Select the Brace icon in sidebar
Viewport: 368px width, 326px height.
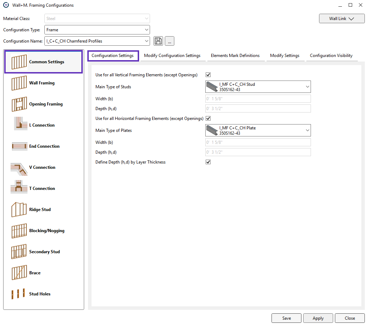click(19, 273)
